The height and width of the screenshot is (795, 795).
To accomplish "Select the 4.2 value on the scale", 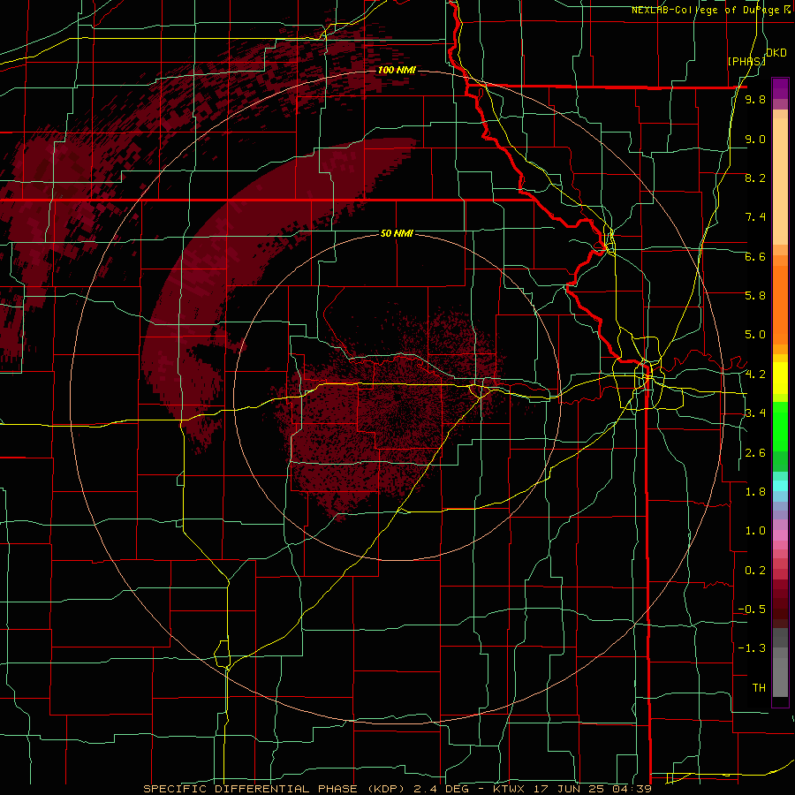I will coord(755,375).
